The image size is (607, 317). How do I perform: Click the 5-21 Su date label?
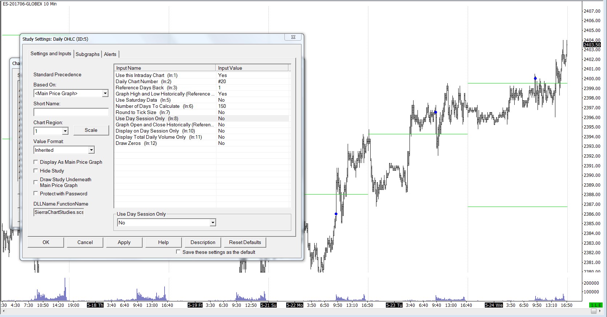pyautogui.click(x=269, y=305)
